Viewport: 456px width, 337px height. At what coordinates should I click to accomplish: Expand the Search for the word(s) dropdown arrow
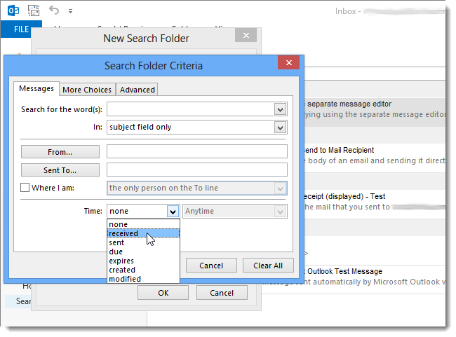click(x=281, y=110)
